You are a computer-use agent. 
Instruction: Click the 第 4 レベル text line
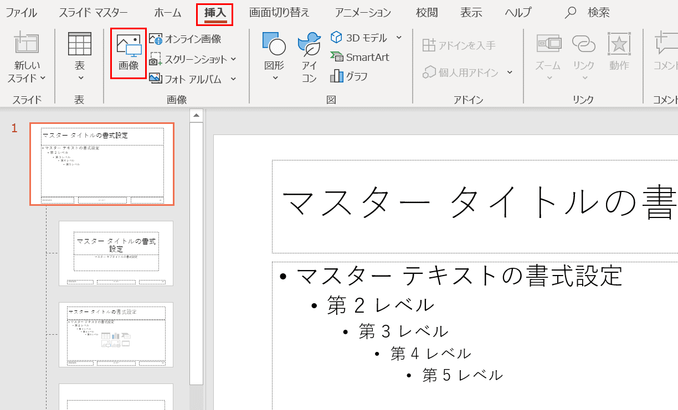click(x=430, y=354)
